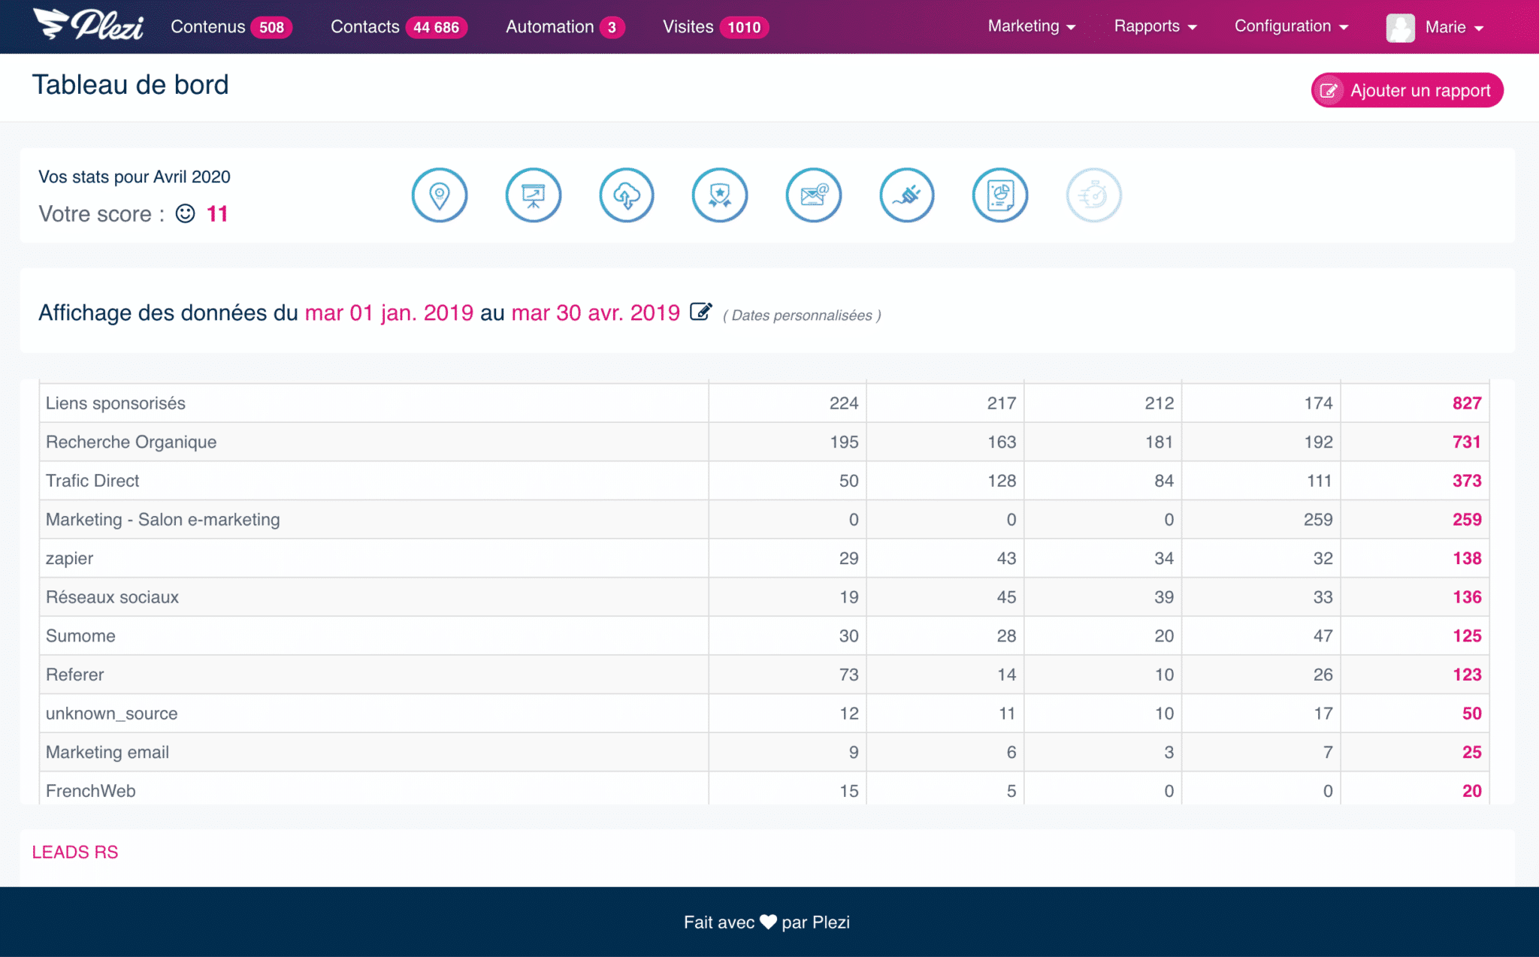
Task: Expand the Marie user menu
Action: [x=1454, y=28]
